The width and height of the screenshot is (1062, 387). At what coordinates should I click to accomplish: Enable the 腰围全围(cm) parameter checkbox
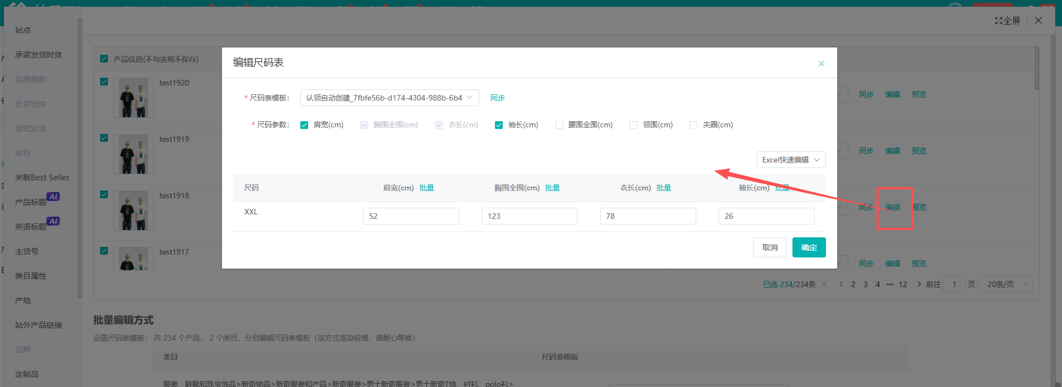coord(559,125)
